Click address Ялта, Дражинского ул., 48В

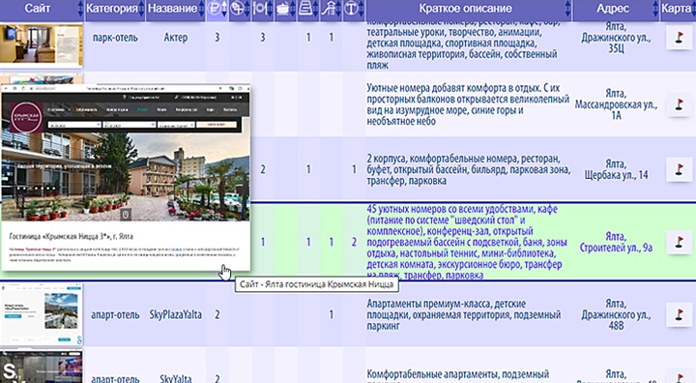click(616, 315)
